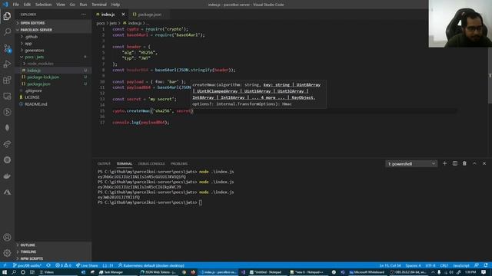Screen dimensions: 492x276
Task: Open Accounts menu in activity bar
Action: pyautogui.click(x=7, y=237)
